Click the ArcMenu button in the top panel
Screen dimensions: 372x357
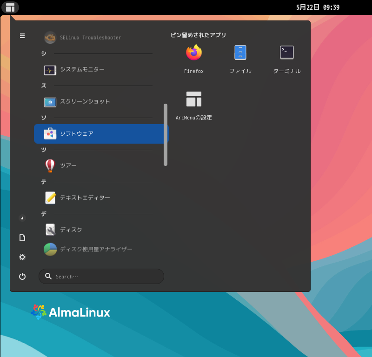tap(9, 7)
